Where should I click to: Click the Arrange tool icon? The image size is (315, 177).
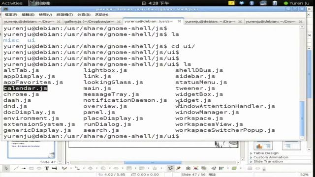coord(234,168)
